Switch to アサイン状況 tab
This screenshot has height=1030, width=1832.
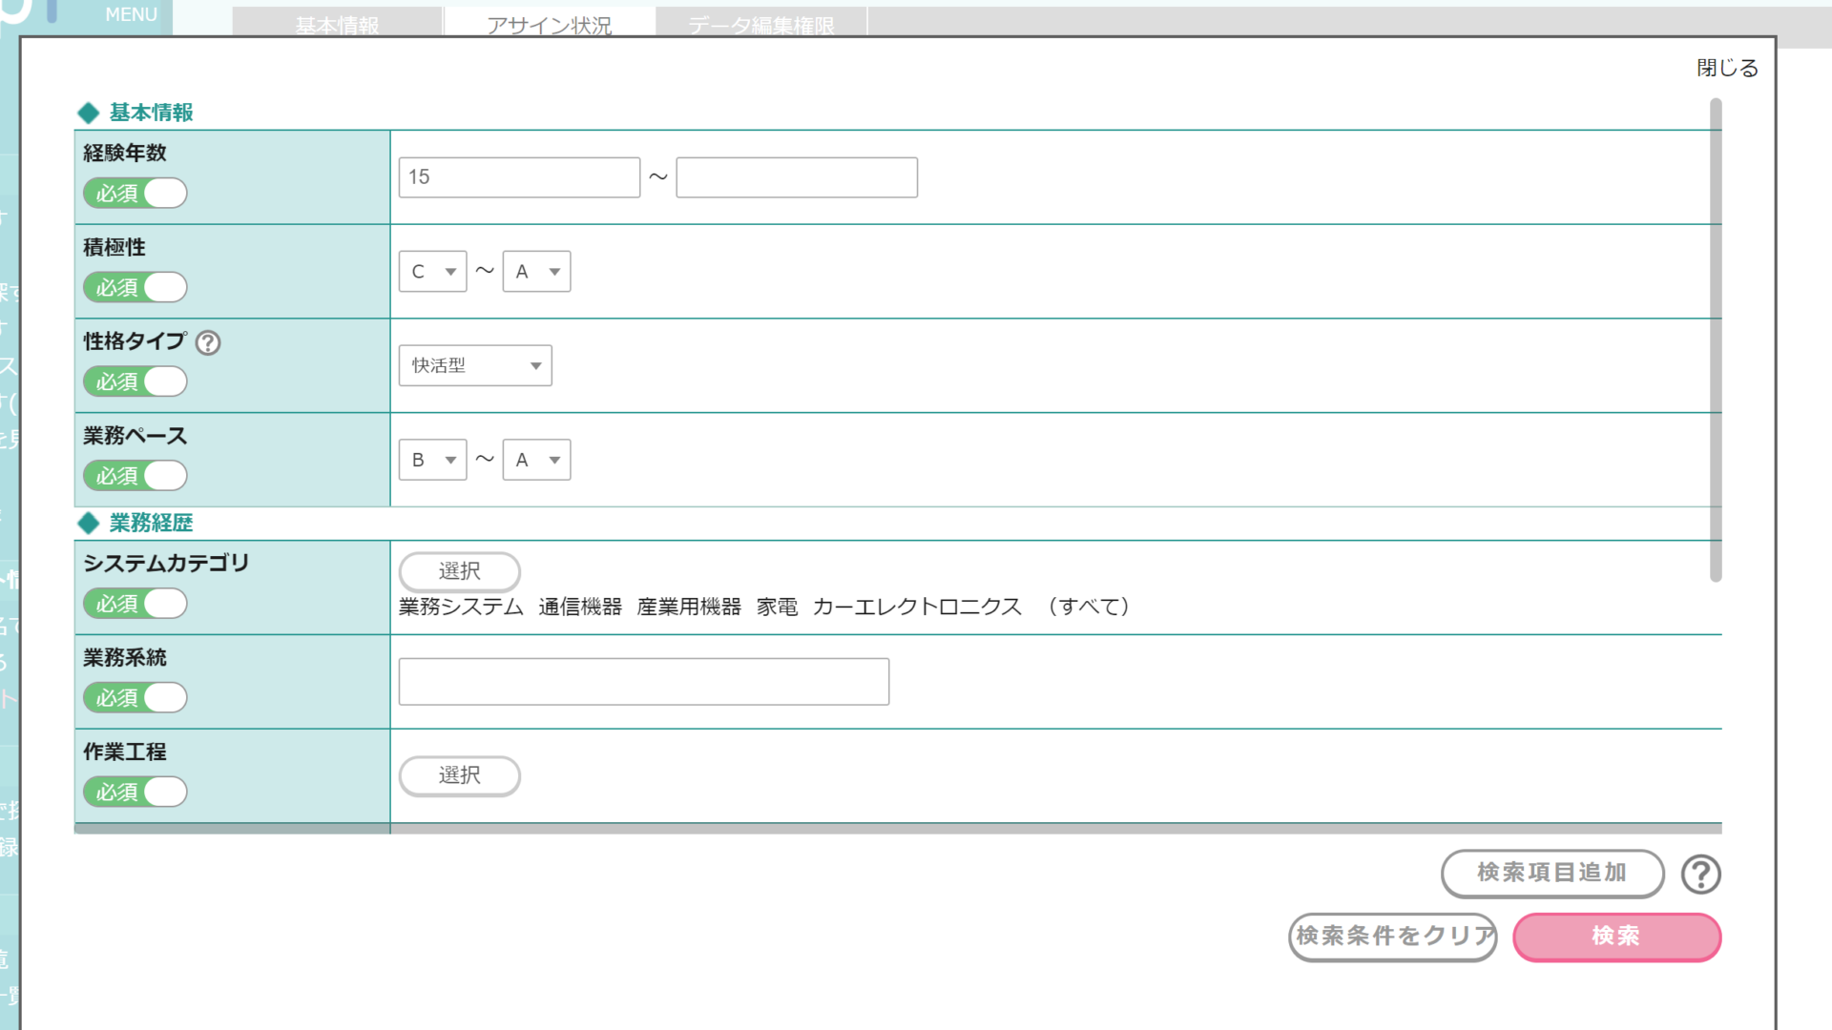(x=550, y=24)
